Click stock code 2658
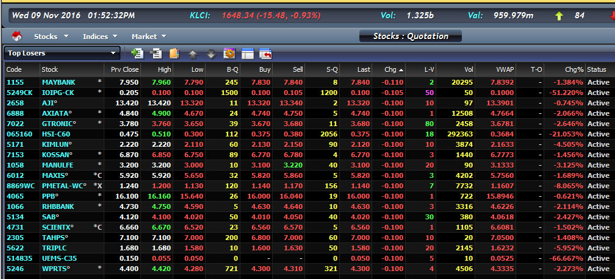Image resolution: width=615 pixels, height=279 pixels. [15, 103]
